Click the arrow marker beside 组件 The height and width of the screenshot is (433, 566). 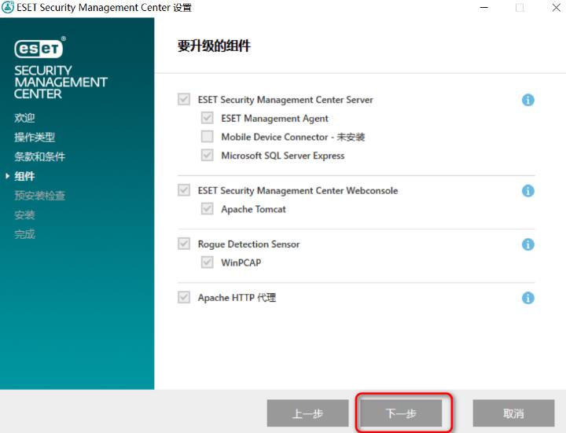coord(7,176)
